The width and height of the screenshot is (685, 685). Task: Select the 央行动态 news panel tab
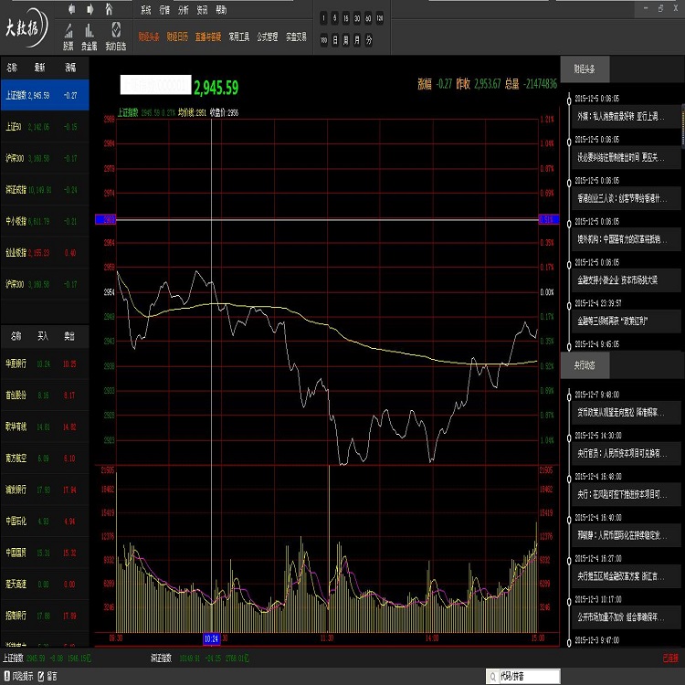click(585, 364)
